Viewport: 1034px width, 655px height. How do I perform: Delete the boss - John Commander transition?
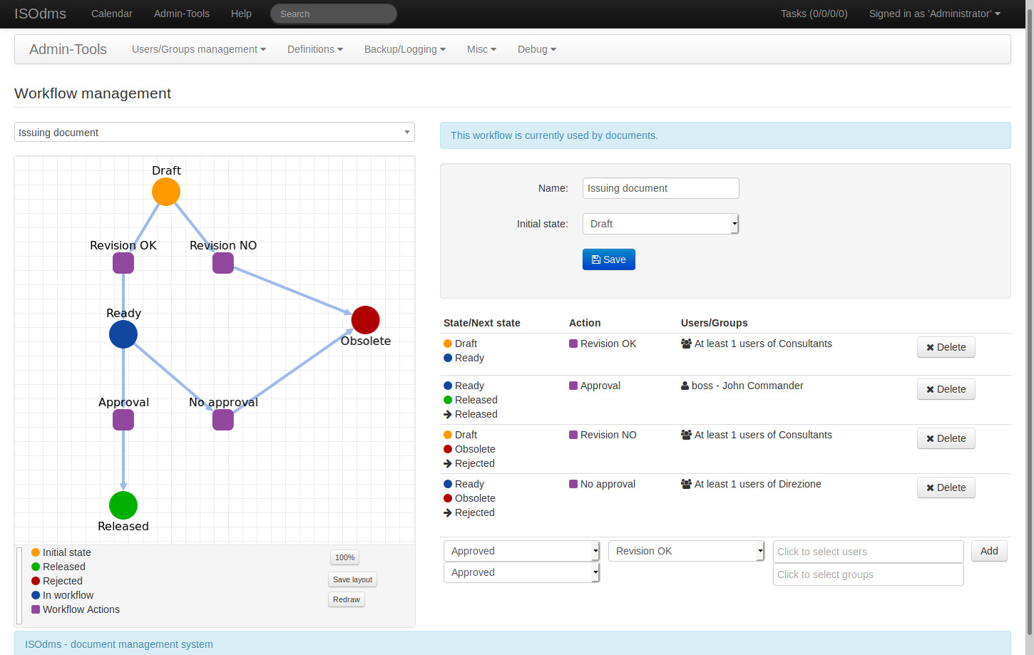tap(946, 389)
